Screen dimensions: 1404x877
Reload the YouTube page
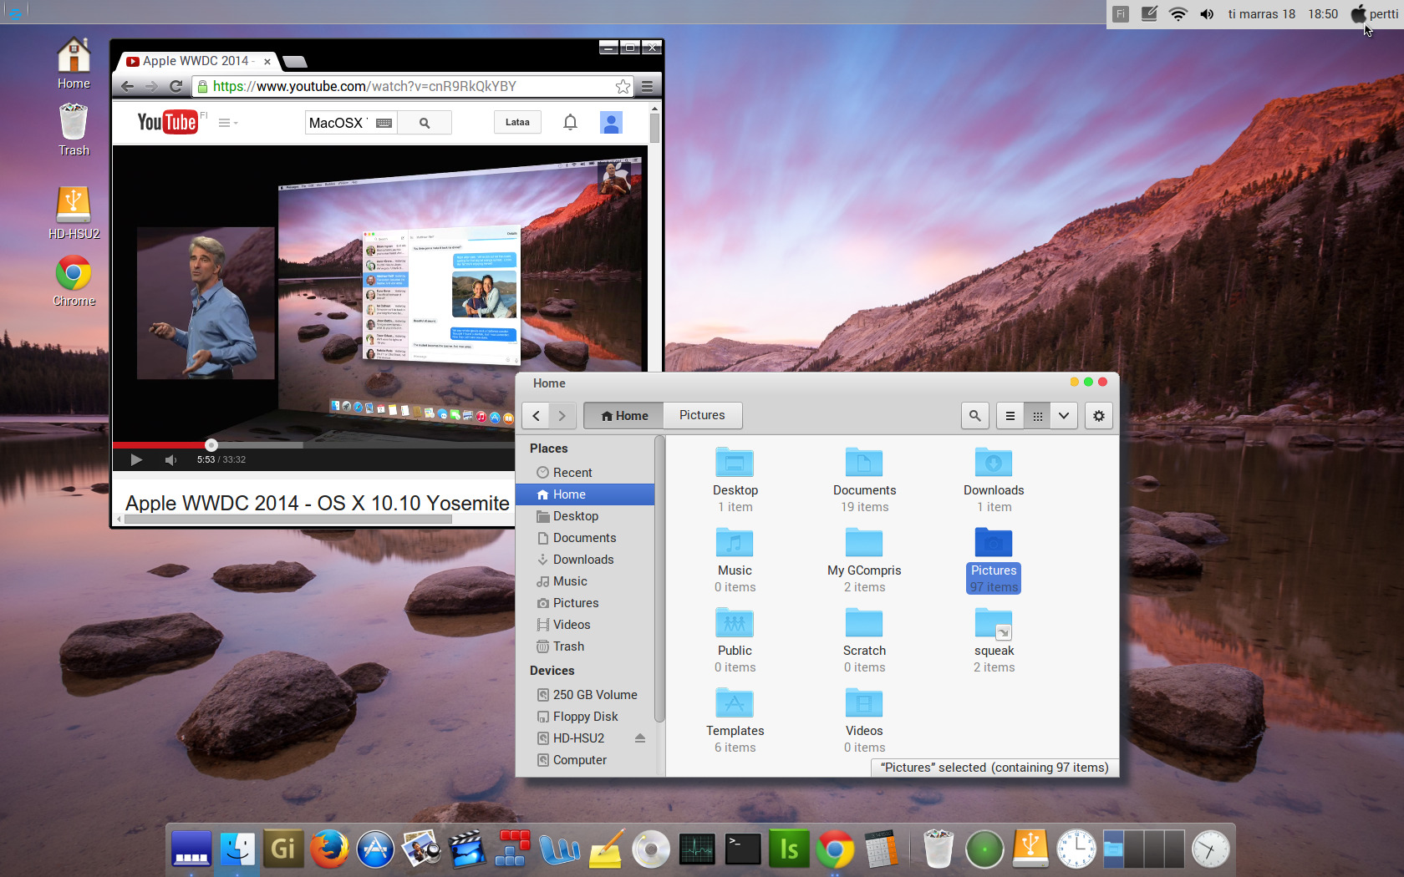point(175,87)
